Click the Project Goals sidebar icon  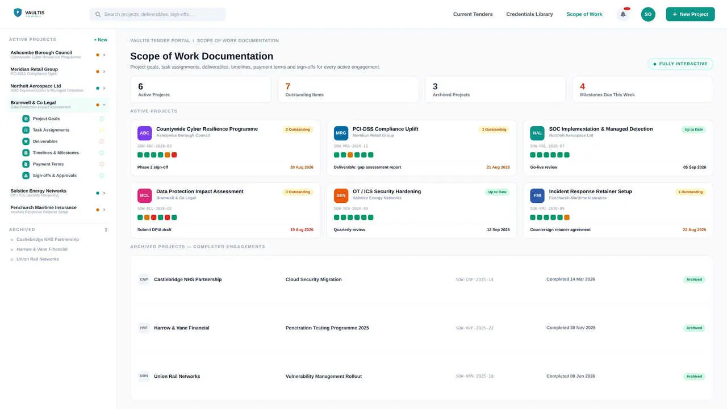click(x=26, y=119)
